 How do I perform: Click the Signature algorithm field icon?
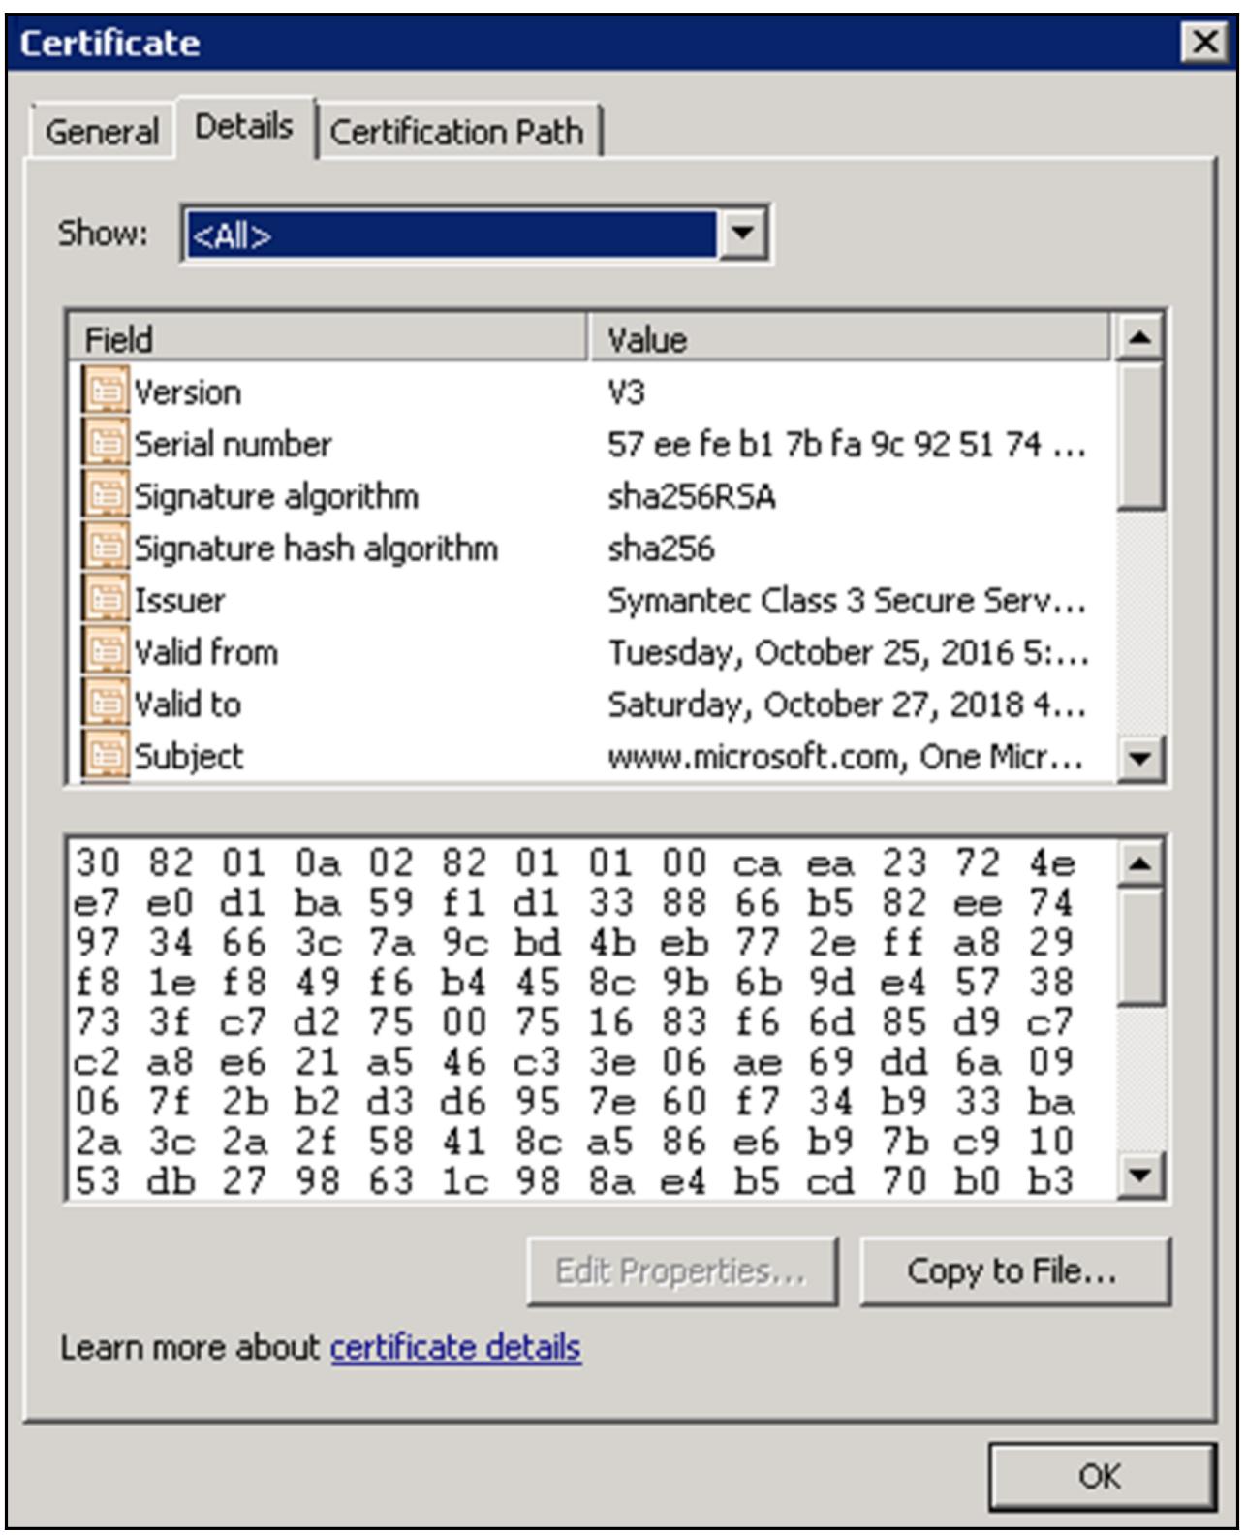105,496
